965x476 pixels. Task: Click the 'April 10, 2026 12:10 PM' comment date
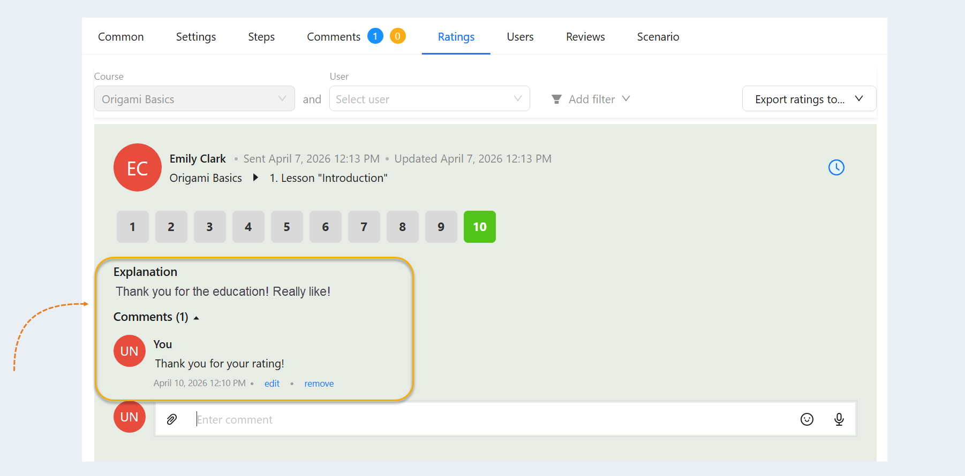tap(200, 383)
